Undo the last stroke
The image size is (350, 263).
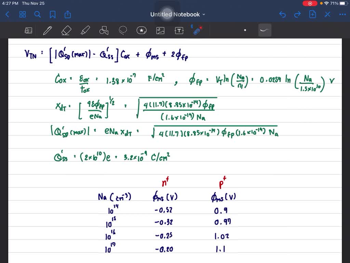point(282,14)
